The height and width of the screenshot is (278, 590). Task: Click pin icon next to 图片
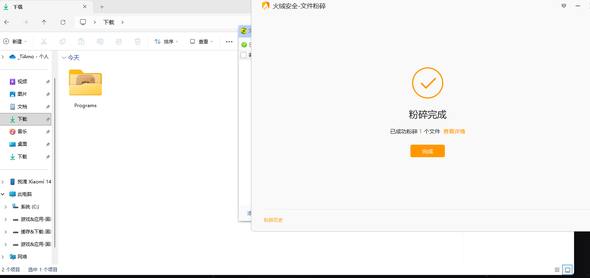48,94
